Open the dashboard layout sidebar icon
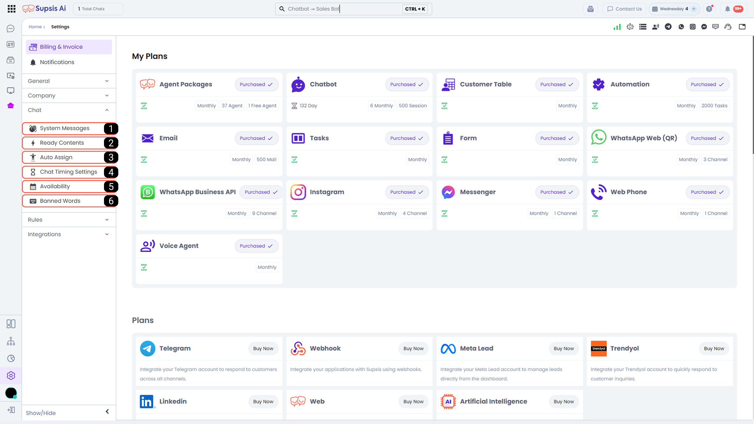Image resolution: width=754 pixels, height=424 pixels. (x=11, y=324)
